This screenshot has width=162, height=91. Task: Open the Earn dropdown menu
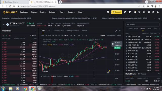click(62, 12)
